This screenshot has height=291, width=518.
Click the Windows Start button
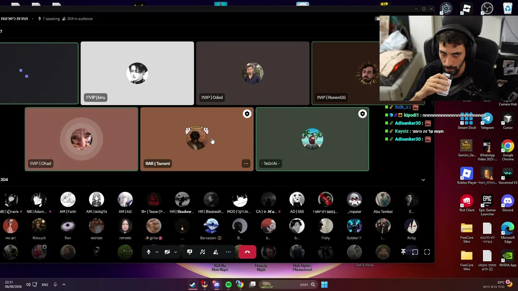324,285
